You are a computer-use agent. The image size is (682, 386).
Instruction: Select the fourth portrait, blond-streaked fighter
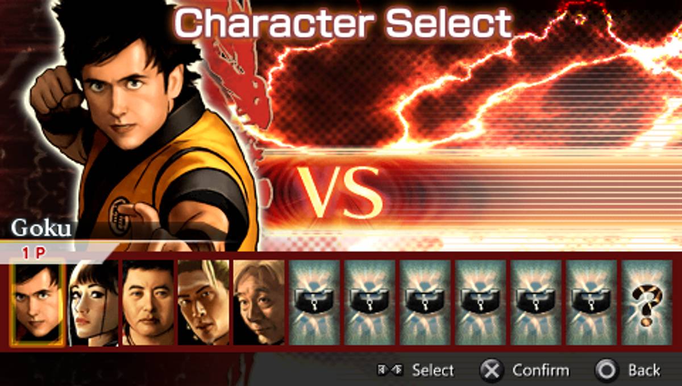[203, 303]
